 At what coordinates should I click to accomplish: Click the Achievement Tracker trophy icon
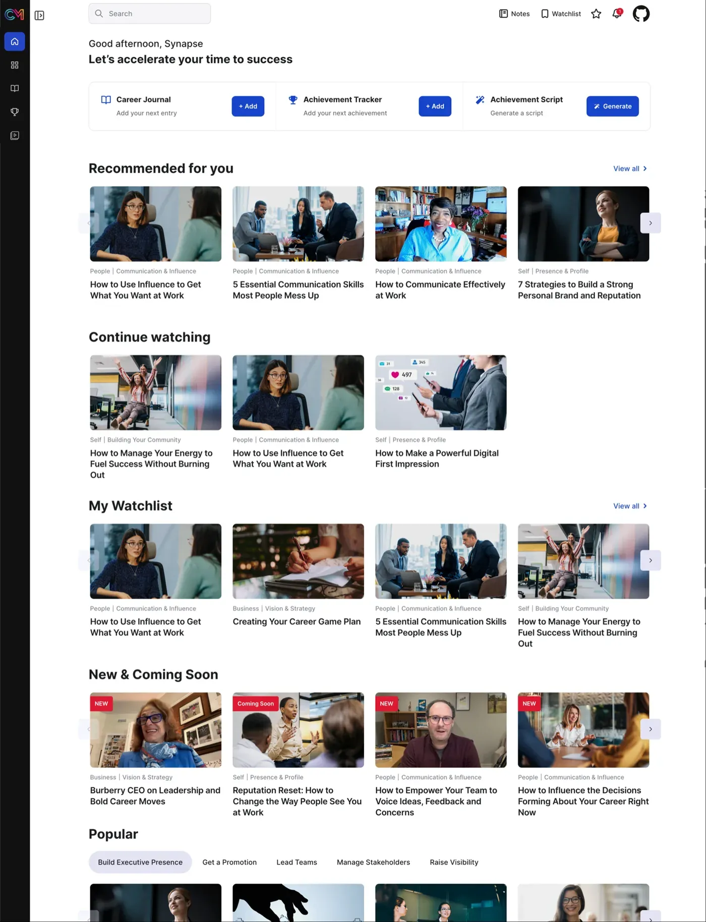[x=293, y=100]
